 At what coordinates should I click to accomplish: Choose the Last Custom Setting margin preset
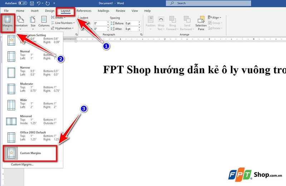pyautogui.click(x=33, y=40)
